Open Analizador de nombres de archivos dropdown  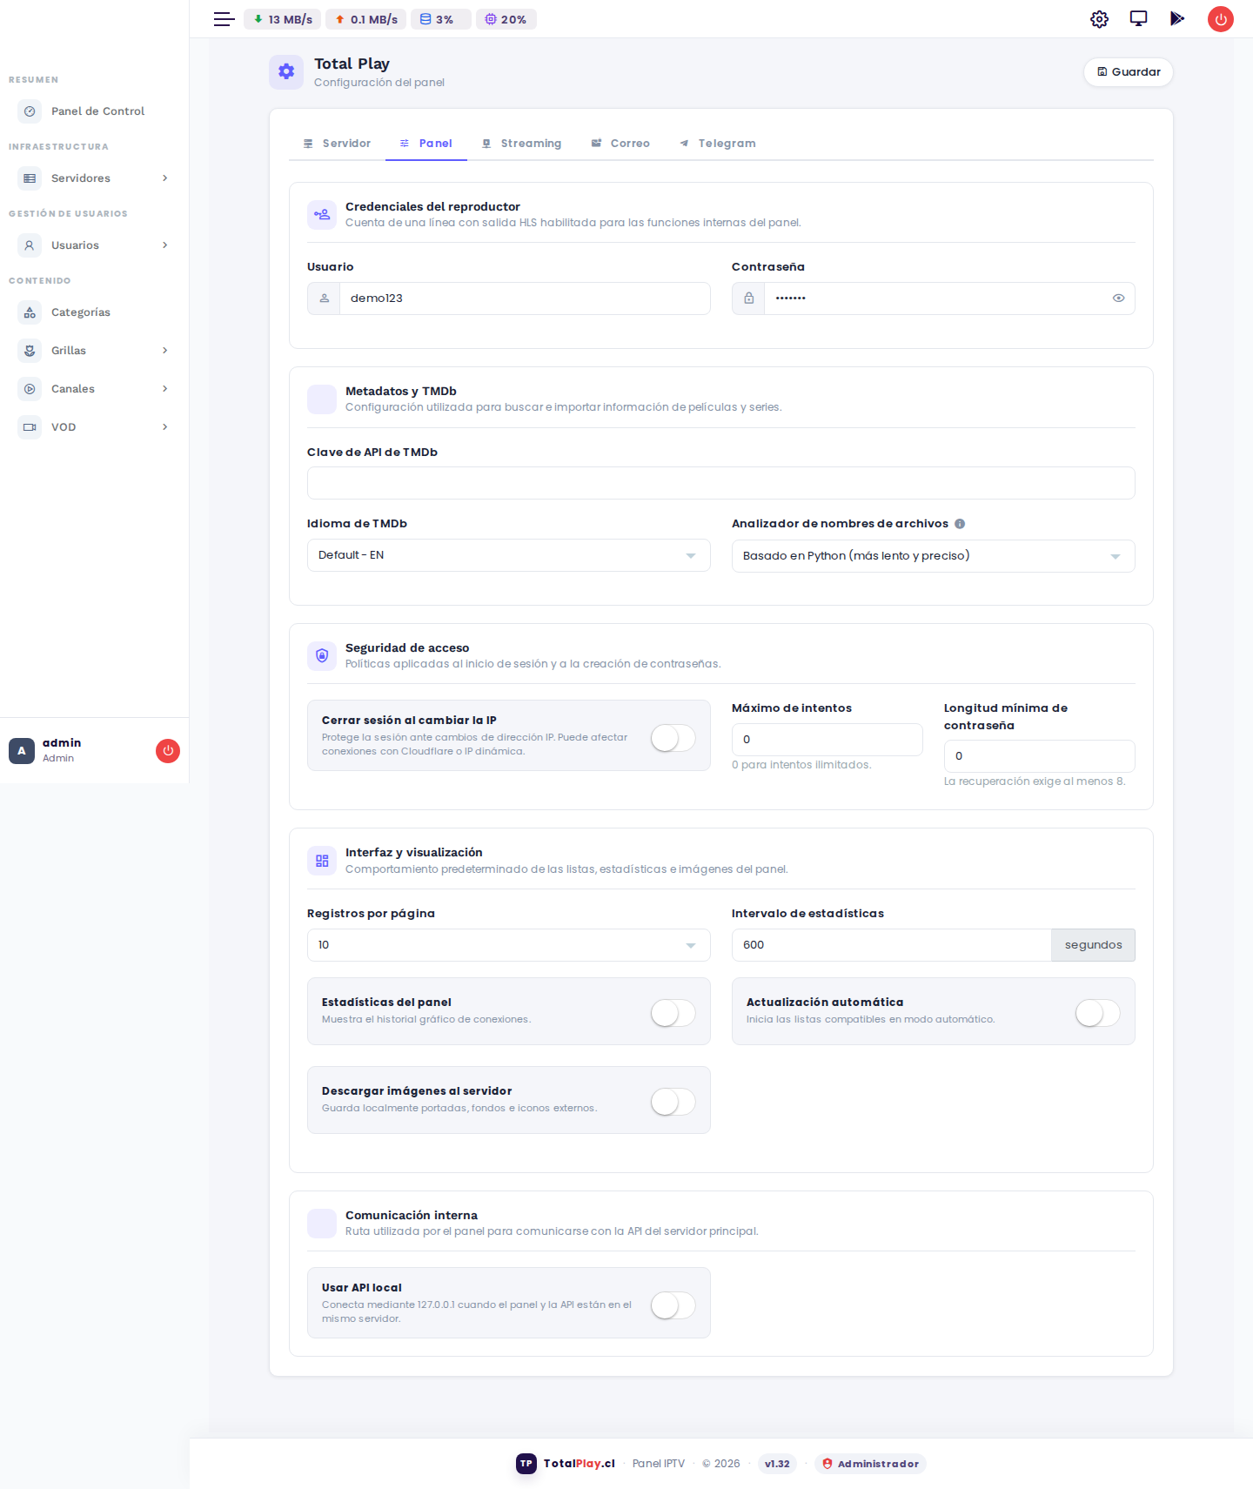(934, 556)
